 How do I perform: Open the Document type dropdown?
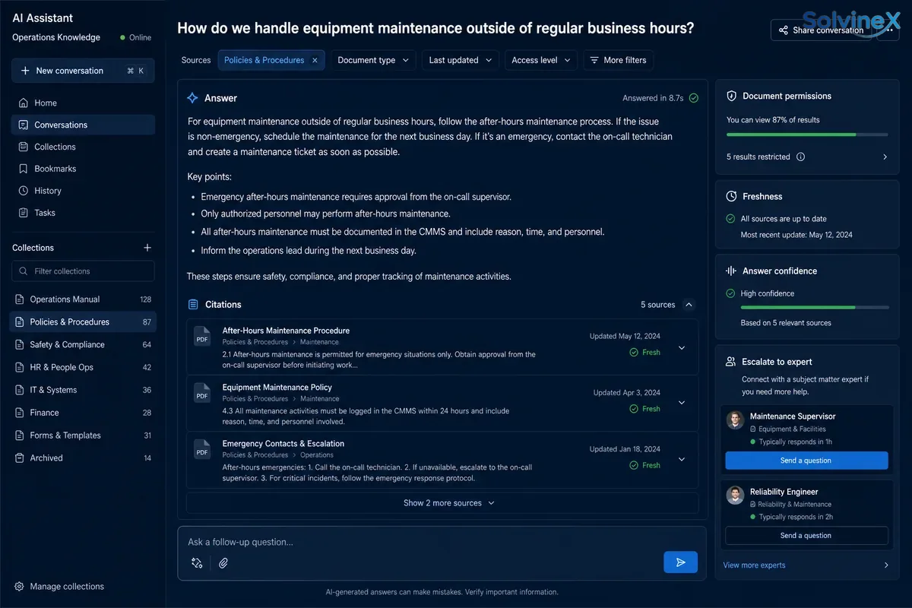click(x=373, y=60)
